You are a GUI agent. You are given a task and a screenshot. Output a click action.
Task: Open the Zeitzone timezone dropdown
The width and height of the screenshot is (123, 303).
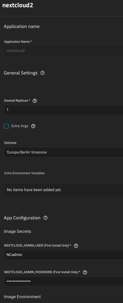point(63,152)
